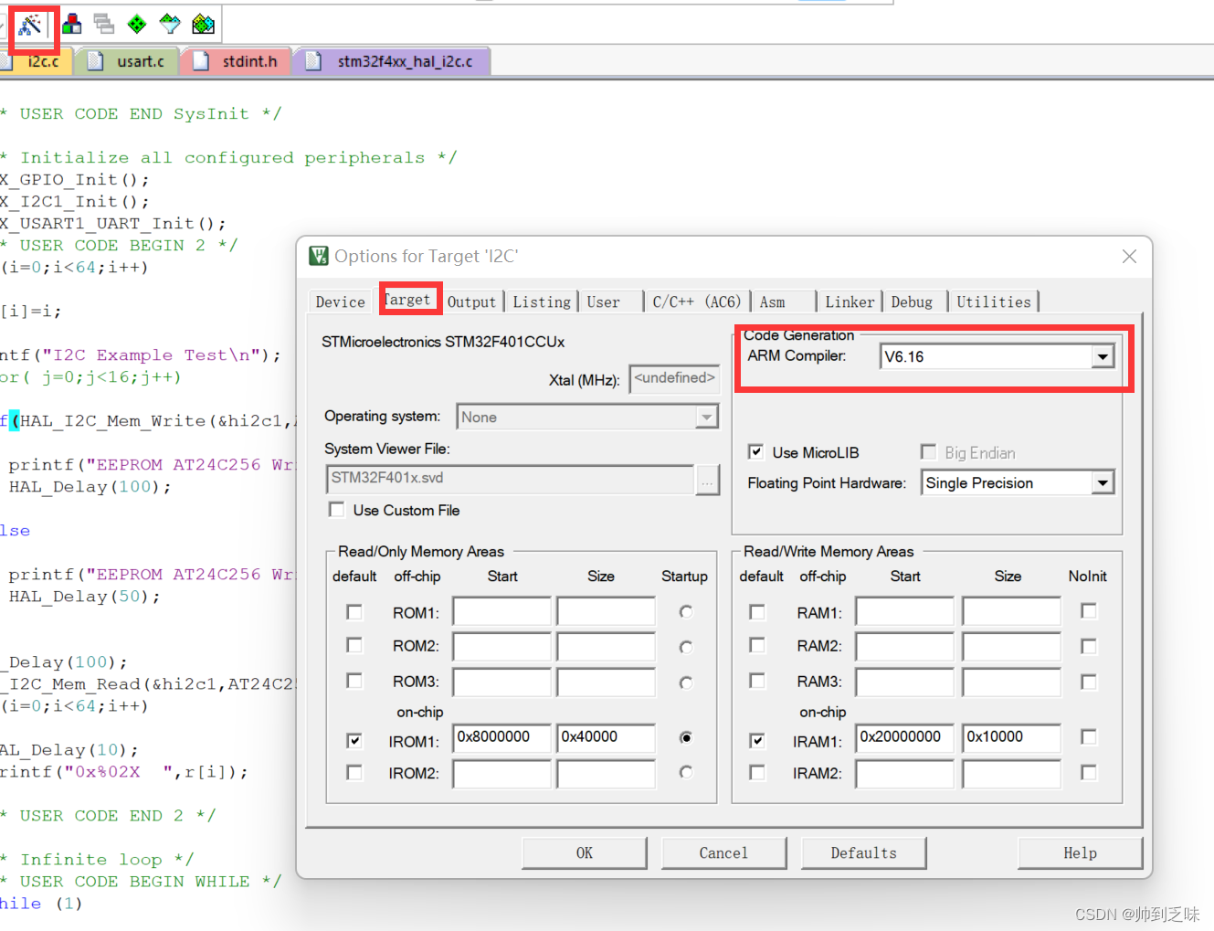Select the ROM3 Startup radio button
The width and height of the screenshot is (1214, 931).
(x=686, y=682)
